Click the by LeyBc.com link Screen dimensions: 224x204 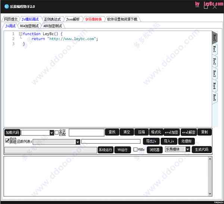pos(209,4)
